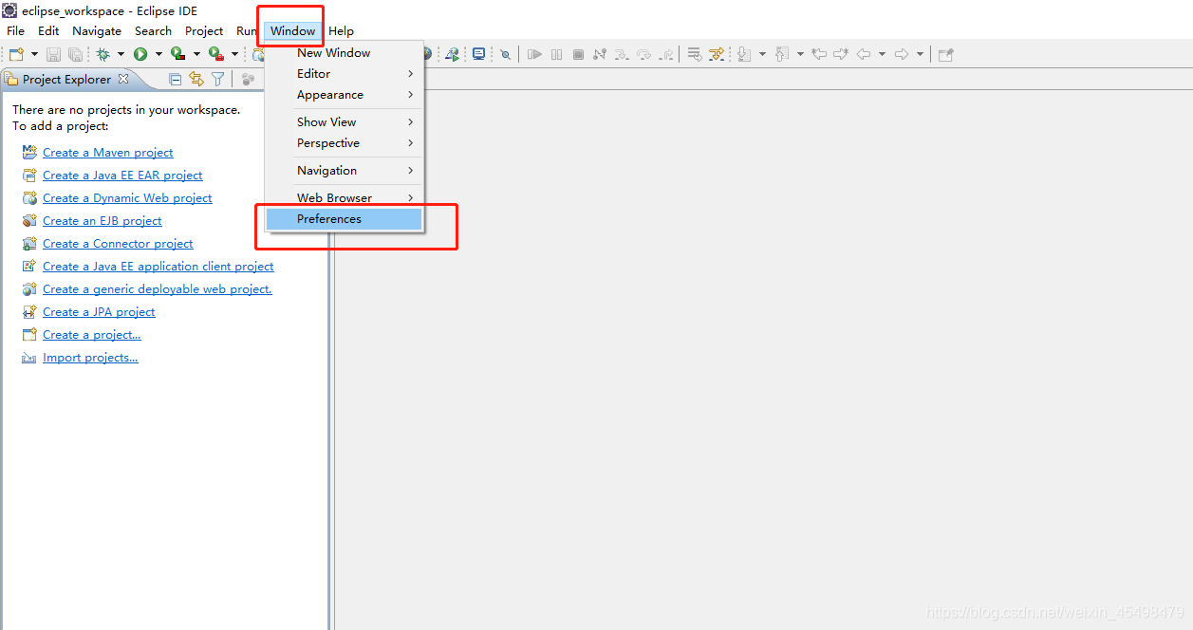The height and width of the screenshot is (630, 1193).
Task: Expand the Appearance submenu
Action: (345, 95)
